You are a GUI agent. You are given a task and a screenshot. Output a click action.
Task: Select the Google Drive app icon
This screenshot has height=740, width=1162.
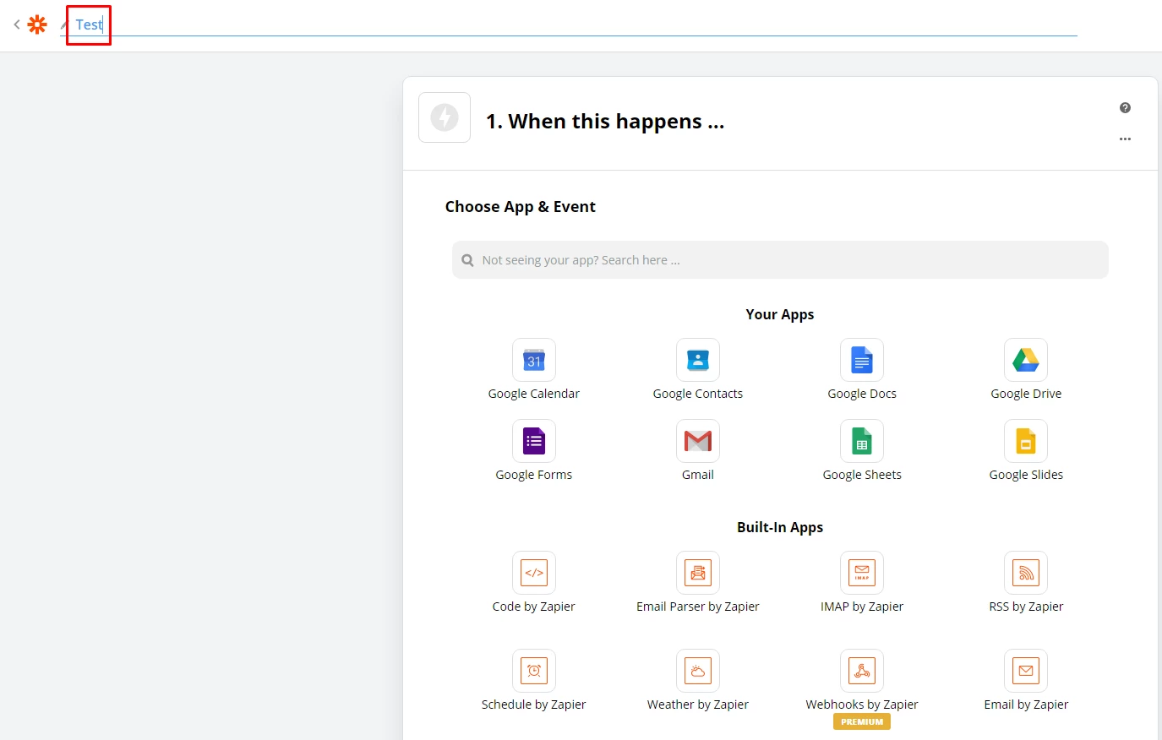click(x=1026, y=360)
